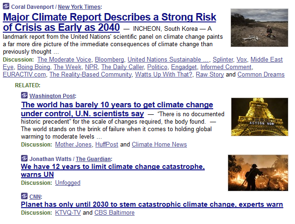Open 'Planet has only until 2030' headline
This screenshot has width=295, height=224.
coord(152,204)
